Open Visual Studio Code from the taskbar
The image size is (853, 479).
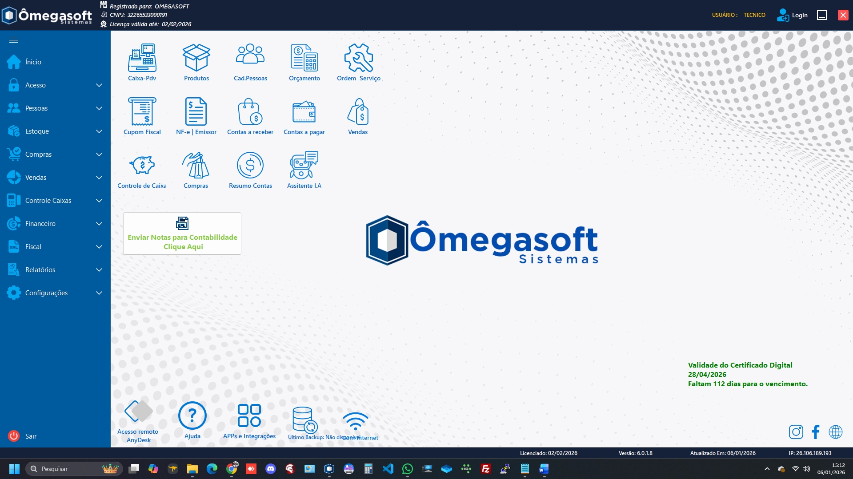coord(388,469)
